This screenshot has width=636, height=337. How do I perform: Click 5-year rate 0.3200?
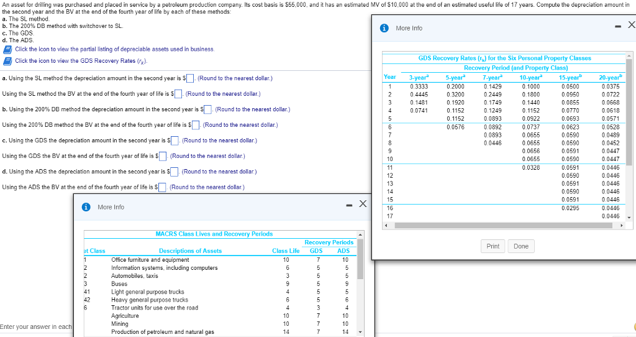pyautogui.click(x=455, y=95)
